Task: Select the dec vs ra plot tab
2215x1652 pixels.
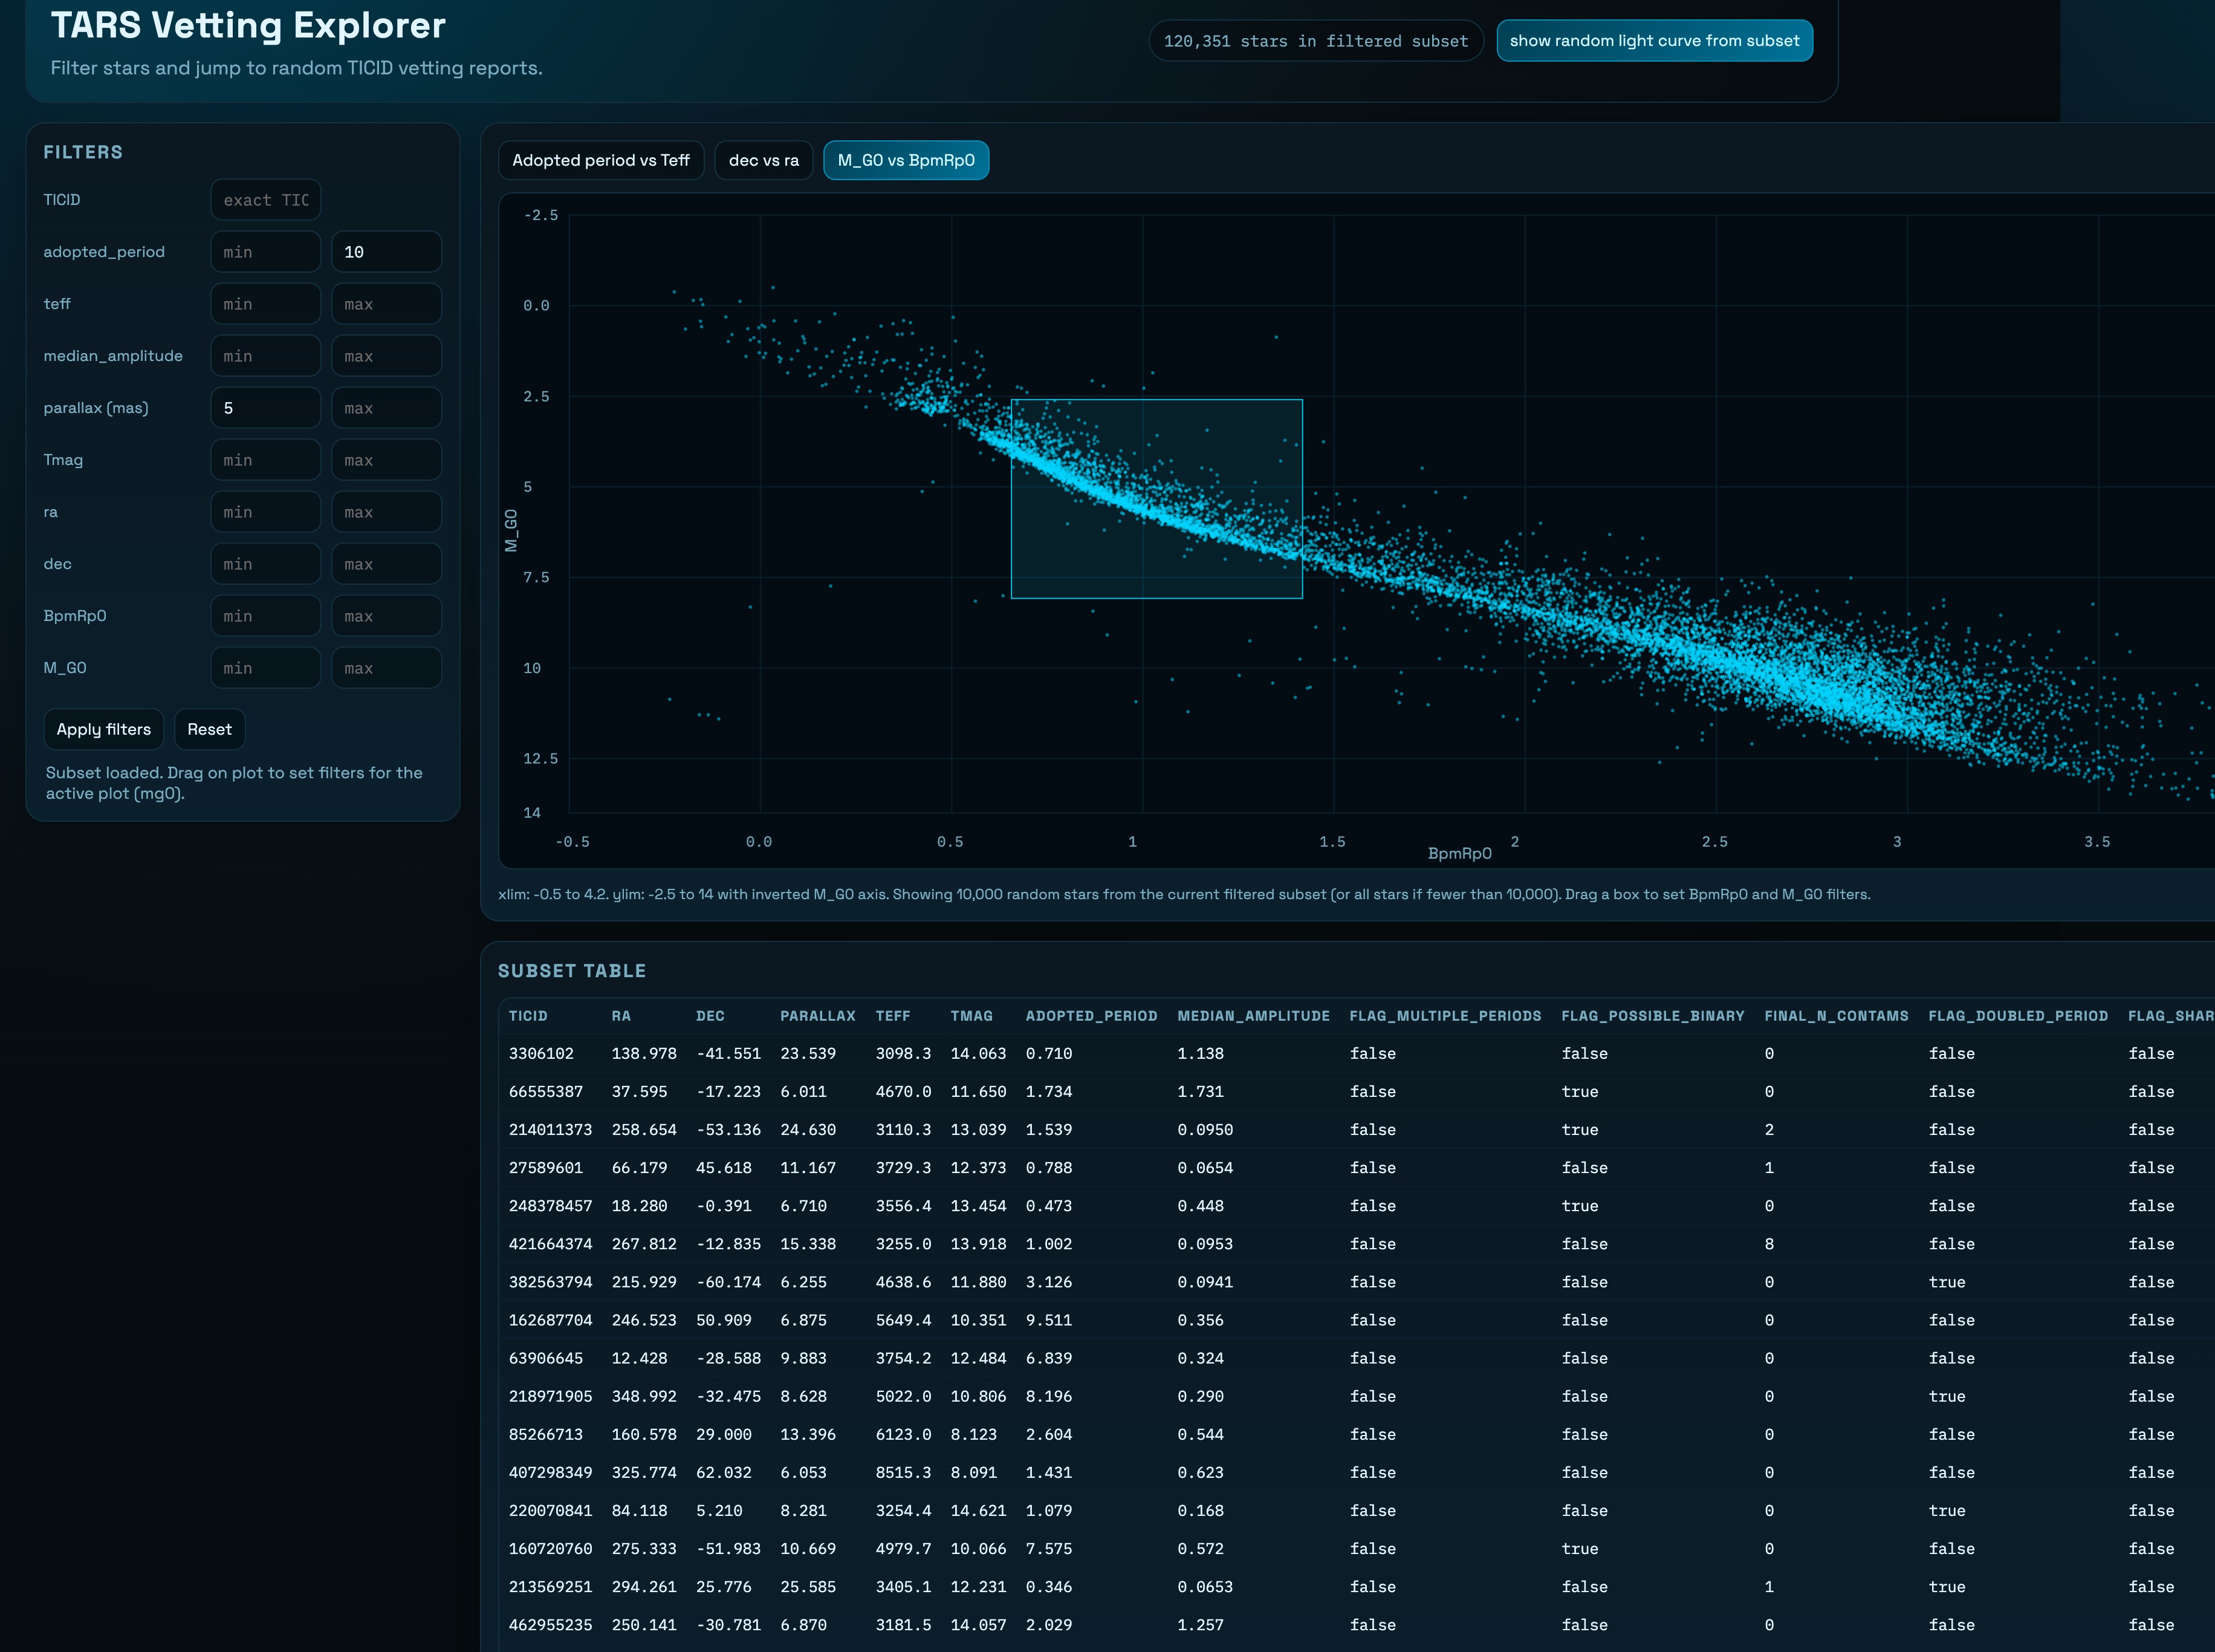Action: tap(764, 160)
